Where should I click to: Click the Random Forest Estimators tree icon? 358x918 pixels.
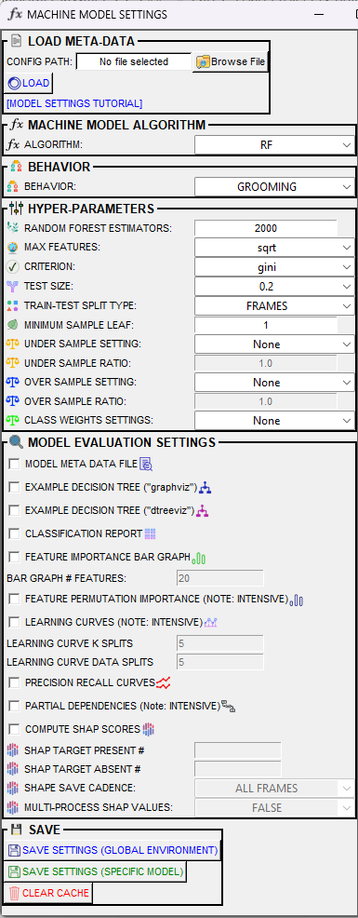pyautogui.click(x=13, y=228)
